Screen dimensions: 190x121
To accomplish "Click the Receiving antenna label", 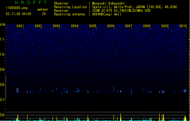I will 69,14.
